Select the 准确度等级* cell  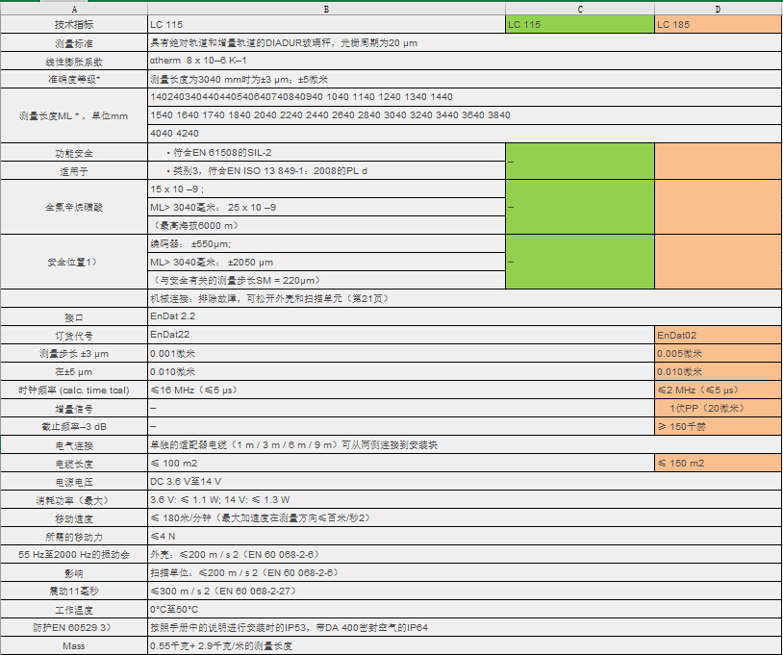[x=74, y=79]
